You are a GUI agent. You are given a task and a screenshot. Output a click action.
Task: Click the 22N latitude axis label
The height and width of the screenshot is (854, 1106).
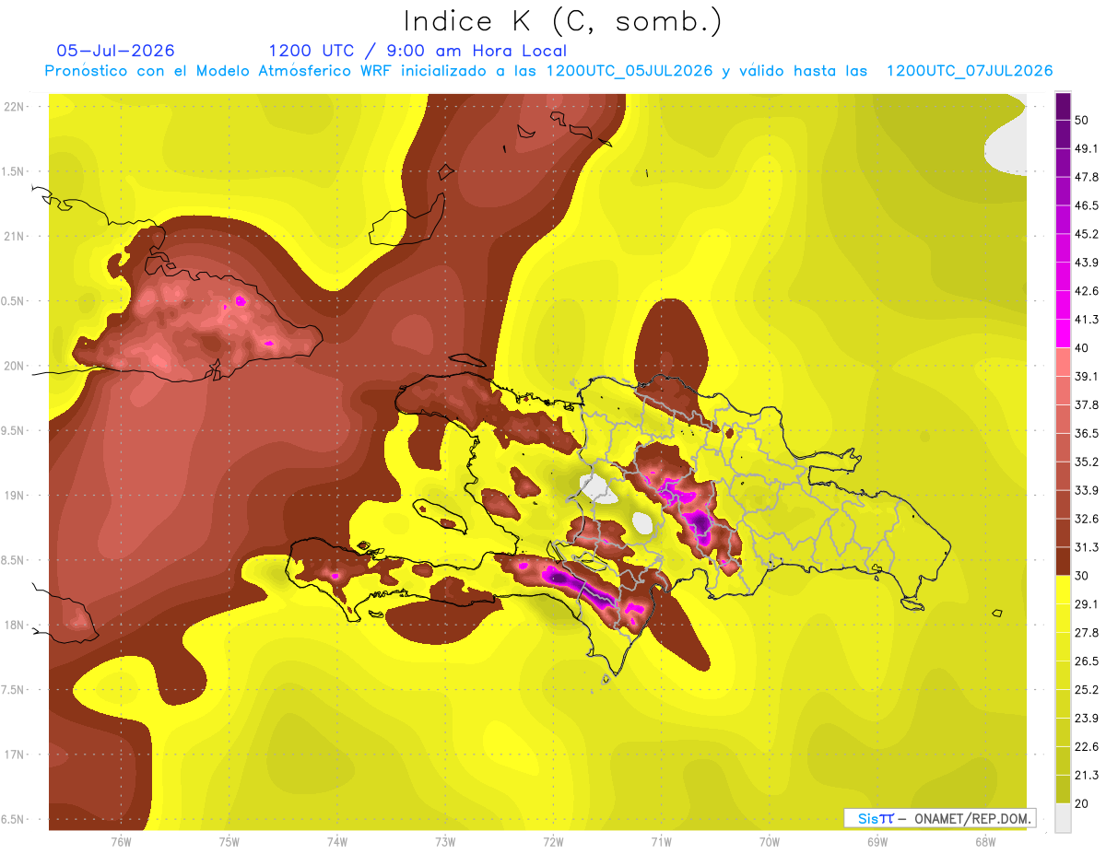tap(15, 107)
